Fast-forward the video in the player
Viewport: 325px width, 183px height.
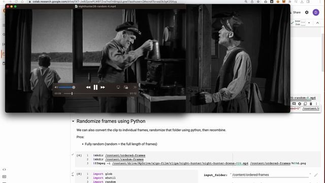103,87
